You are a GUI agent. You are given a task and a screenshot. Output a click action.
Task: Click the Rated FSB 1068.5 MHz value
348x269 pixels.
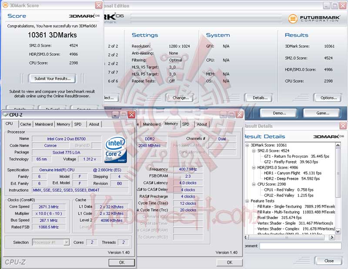[49, 227]
